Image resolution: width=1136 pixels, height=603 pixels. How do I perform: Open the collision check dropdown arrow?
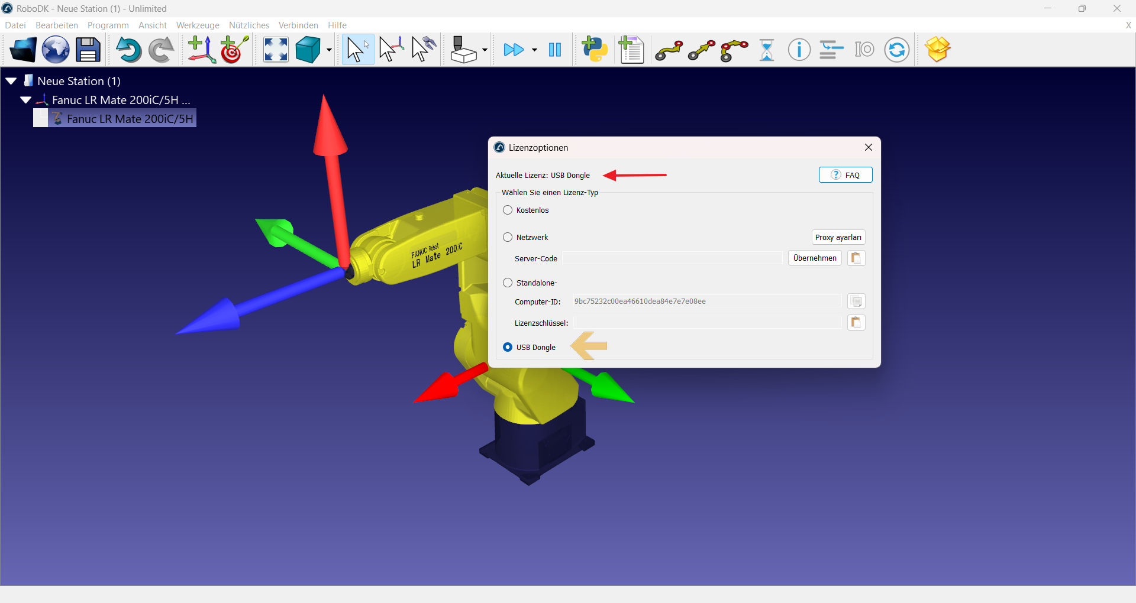(x=485, y=50)
